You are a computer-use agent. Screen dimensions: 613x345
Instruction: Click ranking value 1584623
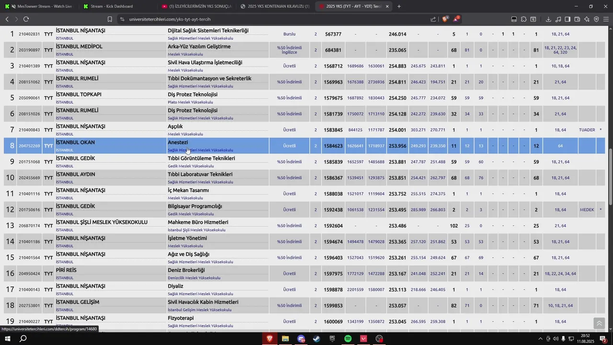coord(333,146)
